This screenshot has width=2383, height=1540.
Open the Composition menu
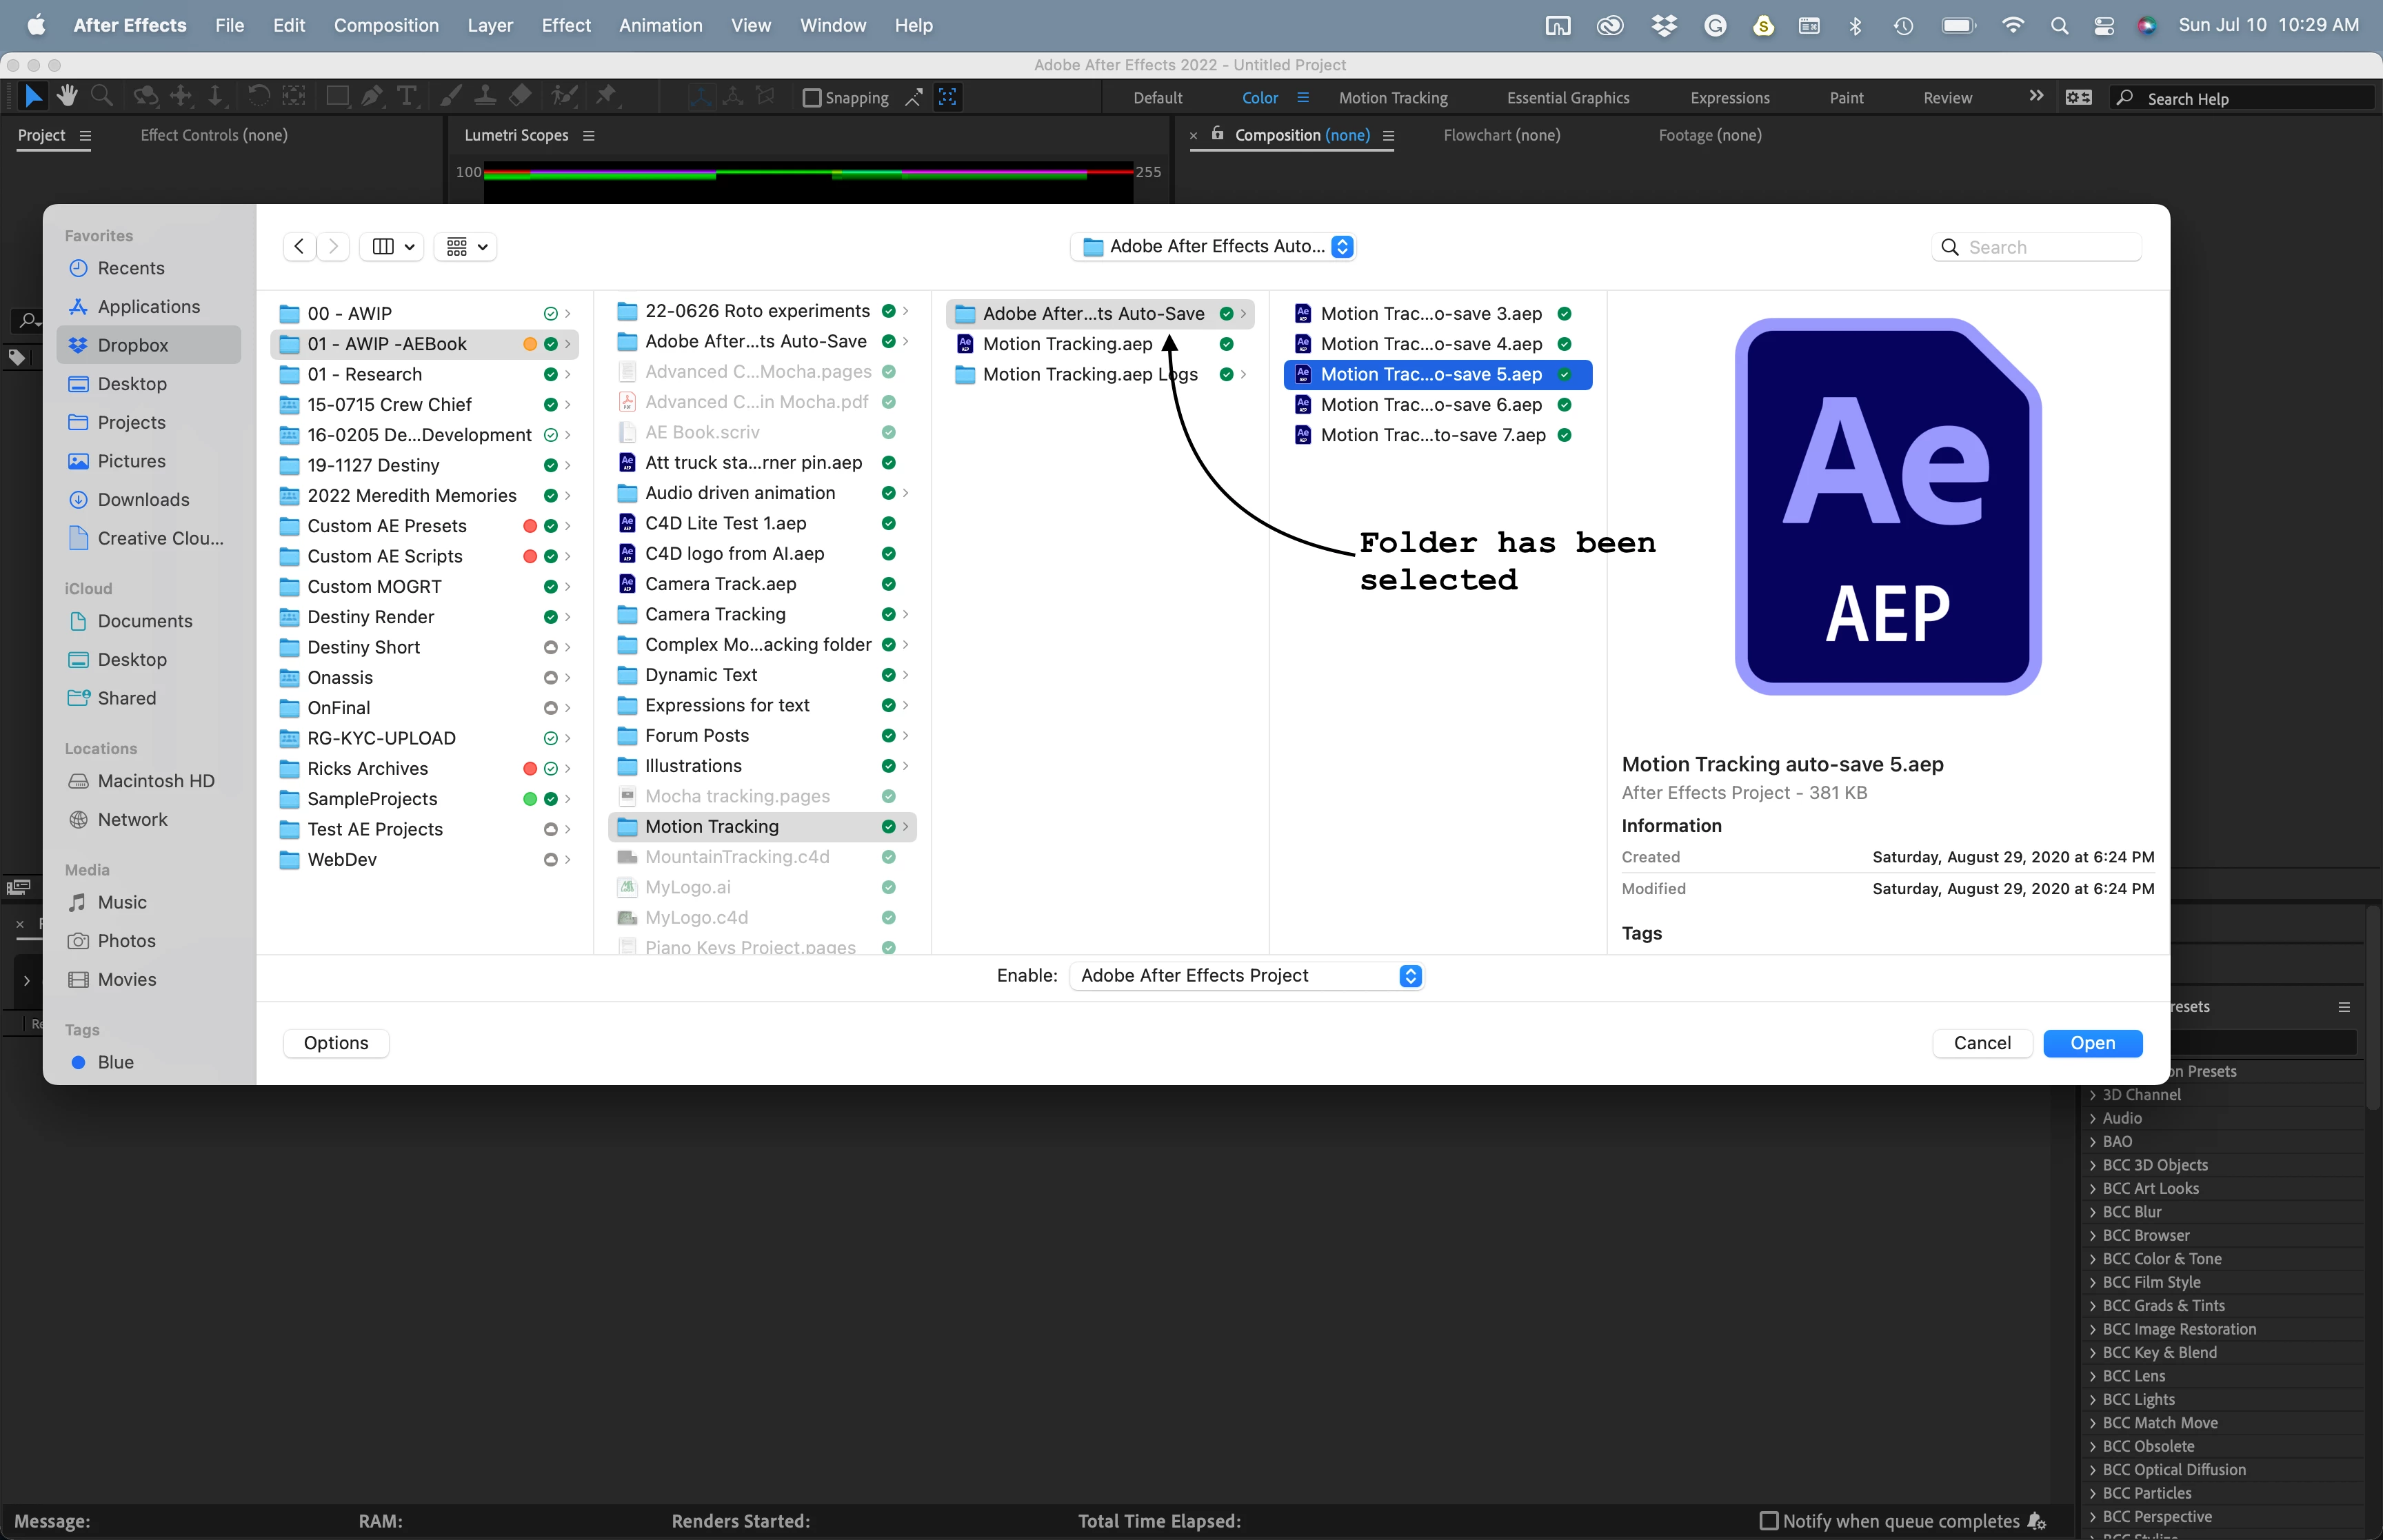[386, 25]
